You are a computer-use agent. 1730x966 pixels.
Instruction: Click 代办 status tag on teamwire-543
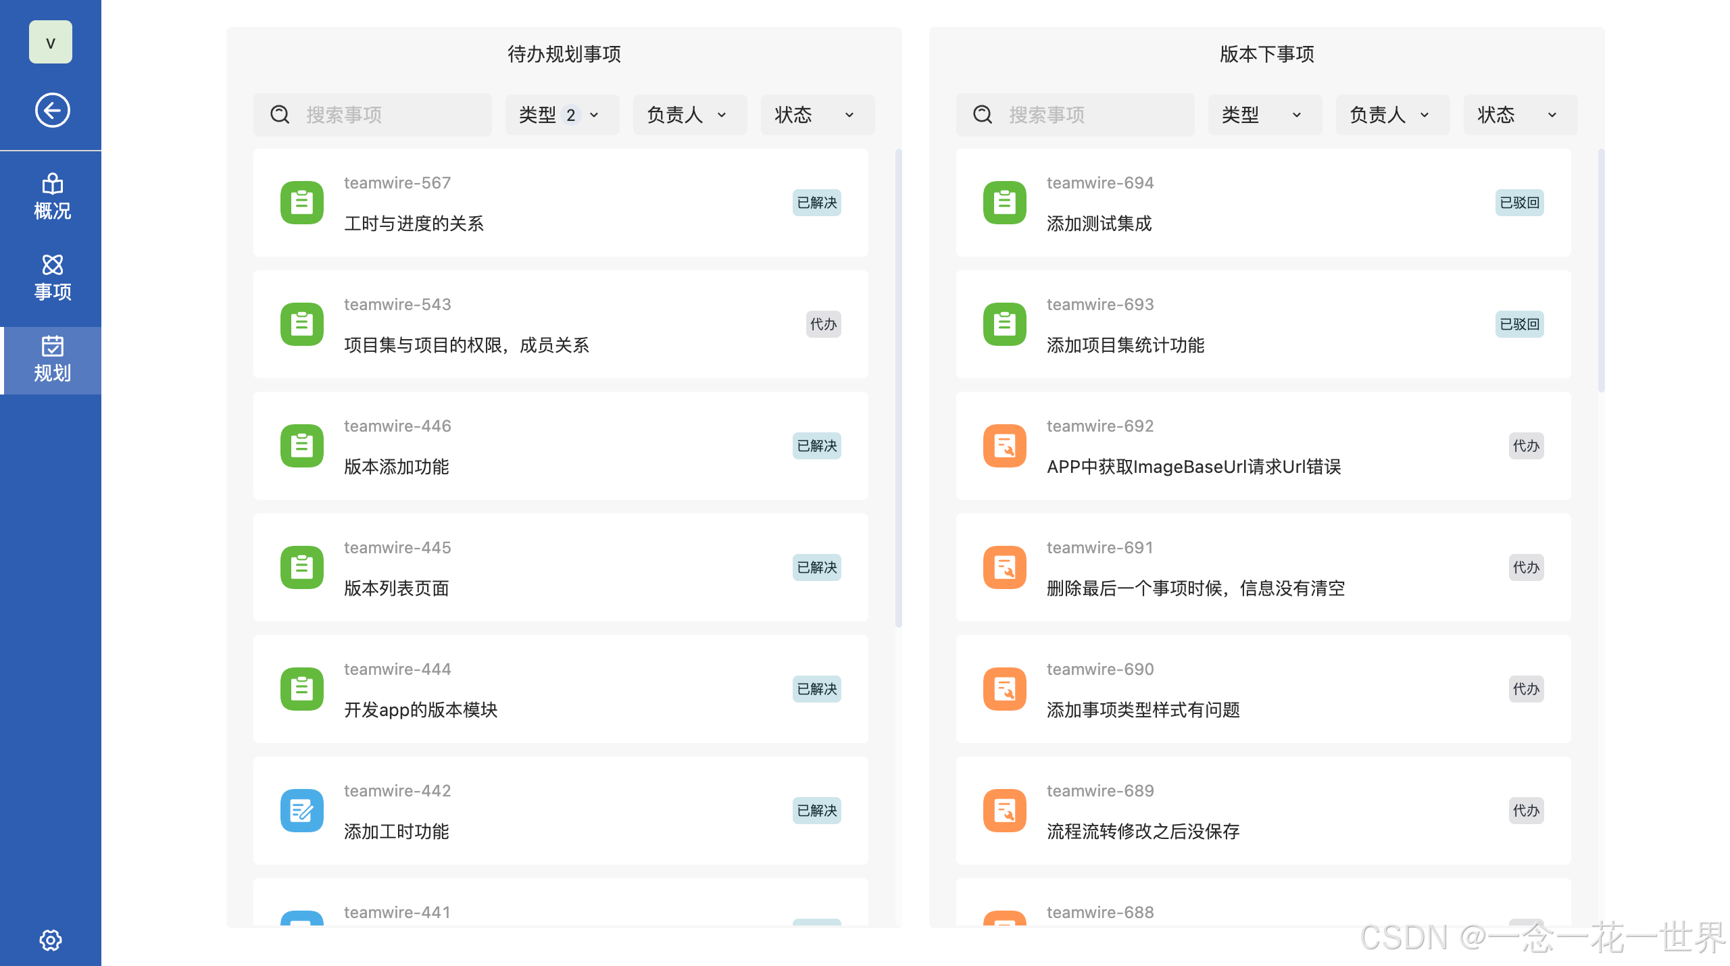pos(823,324)
